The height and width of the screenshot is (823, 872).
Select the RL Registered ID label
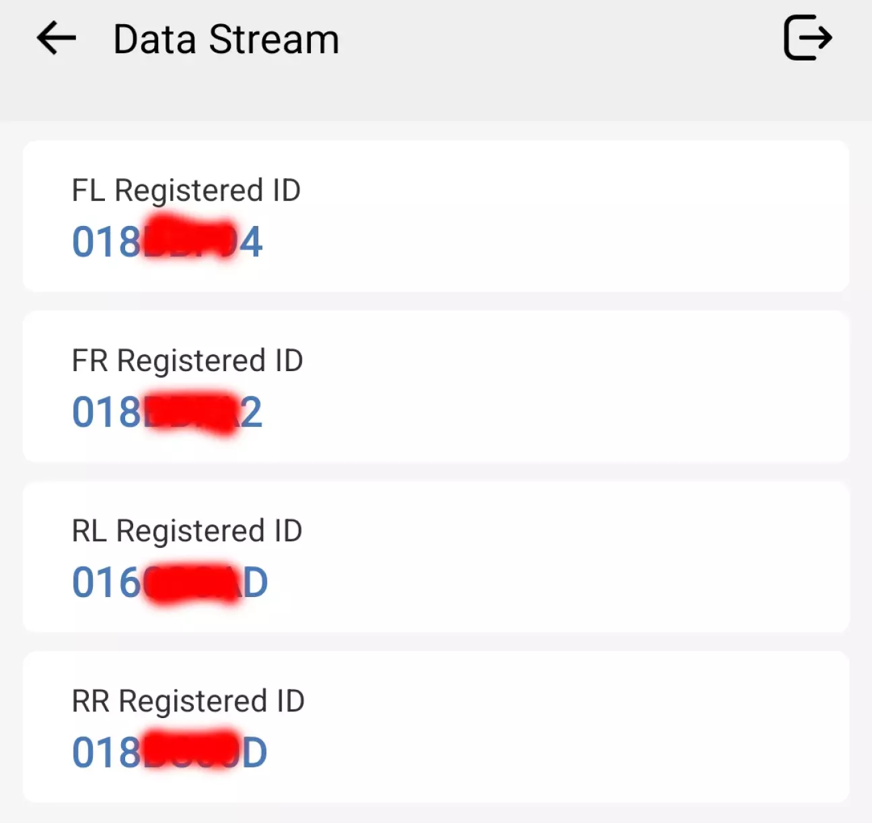pyautogui.click(x=186, y=531)
